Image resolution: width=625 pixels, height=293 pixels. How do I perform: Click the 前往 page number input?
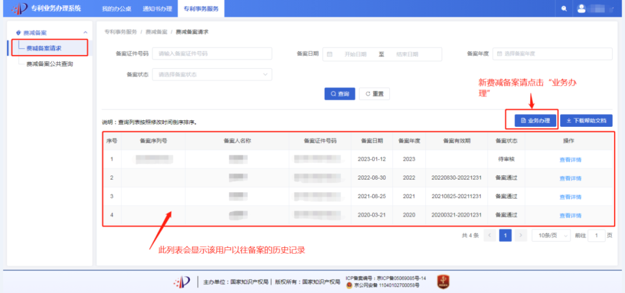point(596,236)
